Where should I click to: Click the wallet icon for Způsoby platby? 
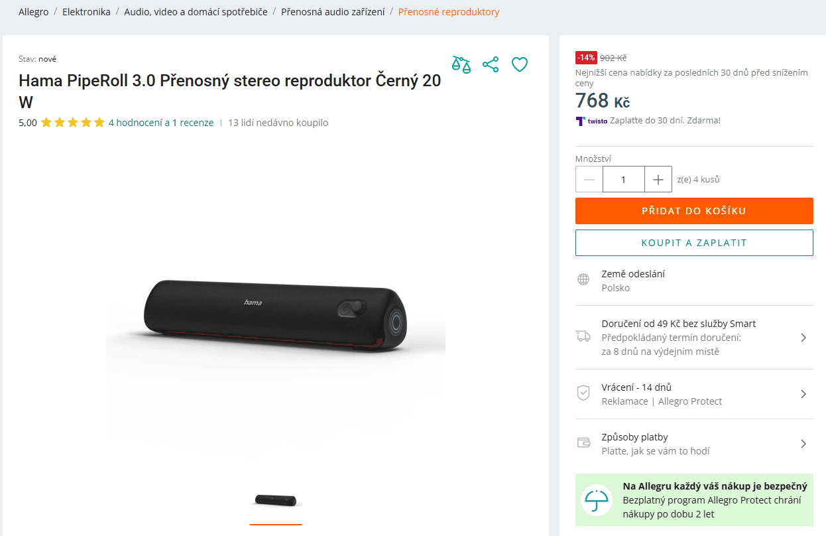coord(583,443)
